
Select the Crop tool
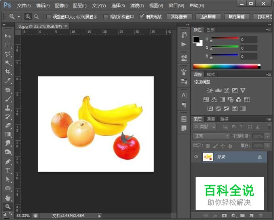(8, 72)
